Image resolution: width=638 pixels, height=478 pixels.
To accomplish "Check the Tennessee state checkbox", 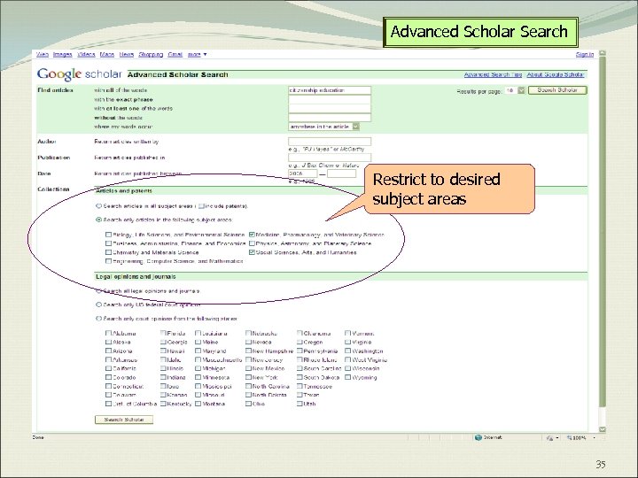I will coord(300,386).
